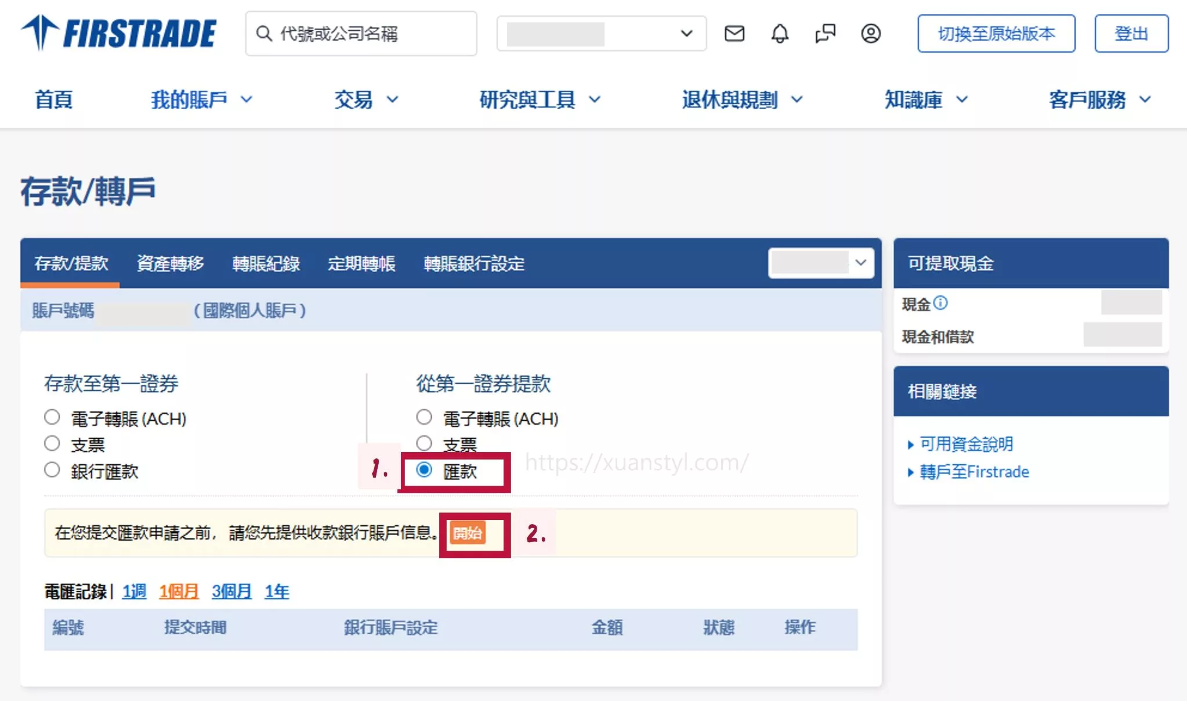
Task: Expand the 我的賬戶 menu
Action: point(201,100)
